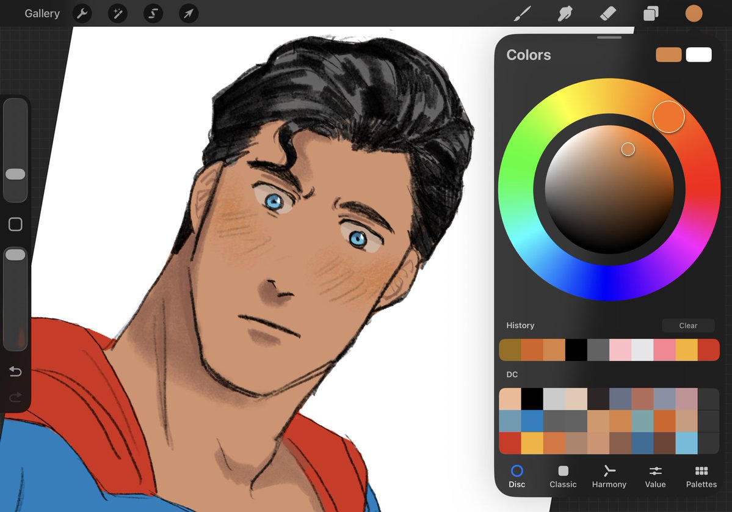
Task: Pick the olive brown swatch in History
Action: point(510,350)
